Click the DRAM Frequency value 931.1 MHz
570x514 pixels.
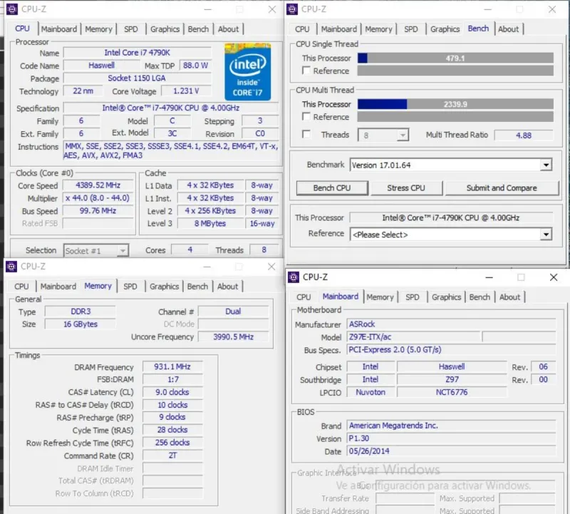[172, 366]
